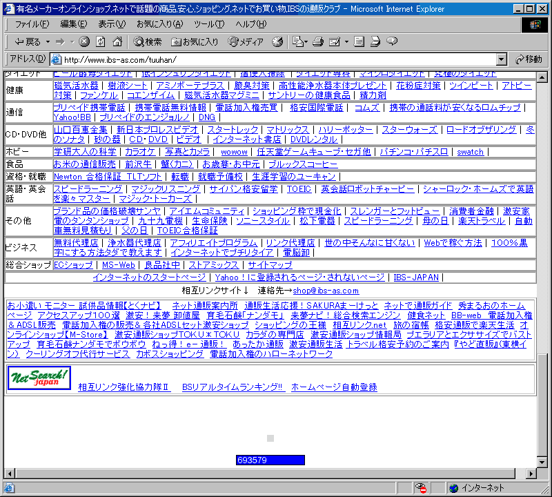Open the お米の通信販売 link

[x=84, y=164]
